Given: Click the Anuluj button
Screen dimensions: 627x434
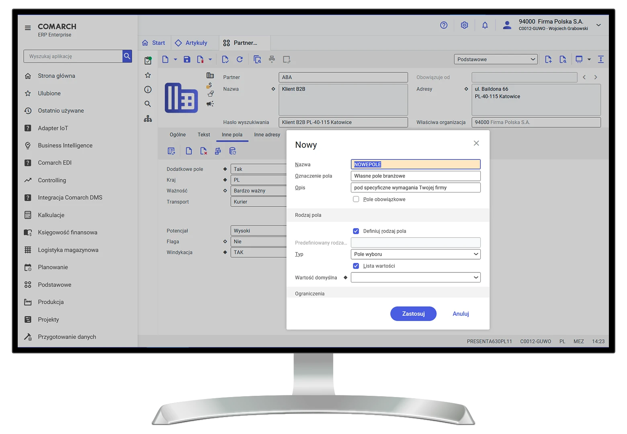Looking at the screenshot, I should coord(461,314).
